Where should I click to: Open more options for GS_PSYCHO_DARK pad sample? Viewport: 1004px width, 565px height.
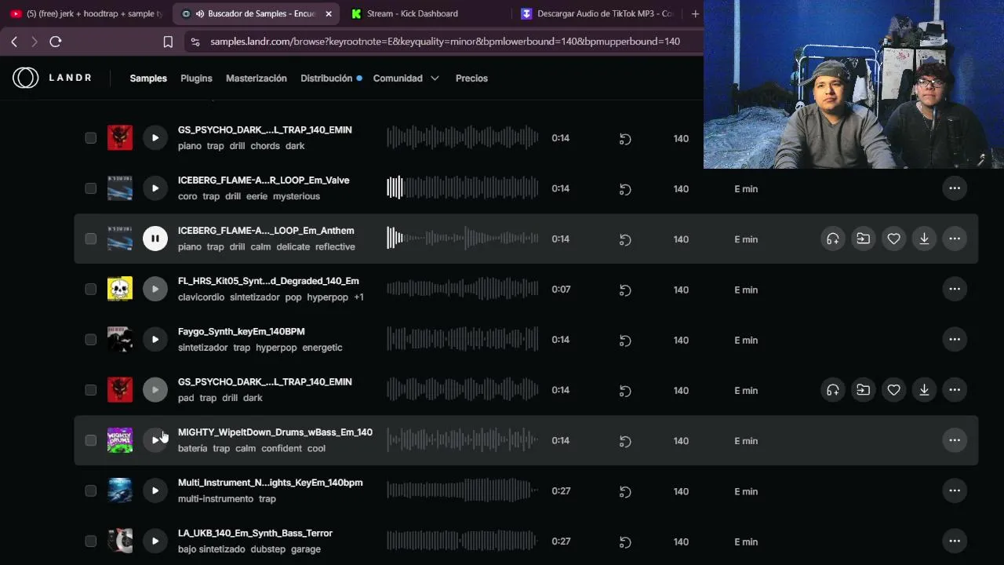click(955, 390)
